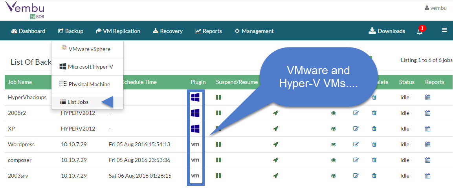The height and width of the screenshot is (189, 453).
Task: Run 2008r2 job now rocket icon
Action: pos(276,113)
